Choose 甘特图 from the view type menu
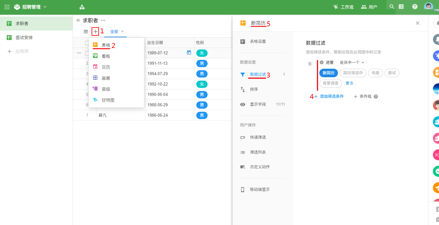The image size is (439, 225). 116,100
